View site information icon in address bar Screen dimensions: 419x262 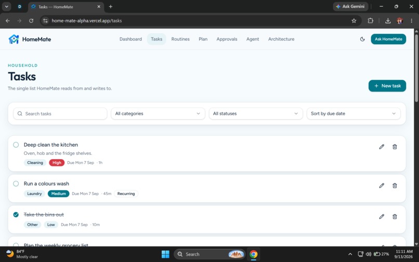click(45, 21)
